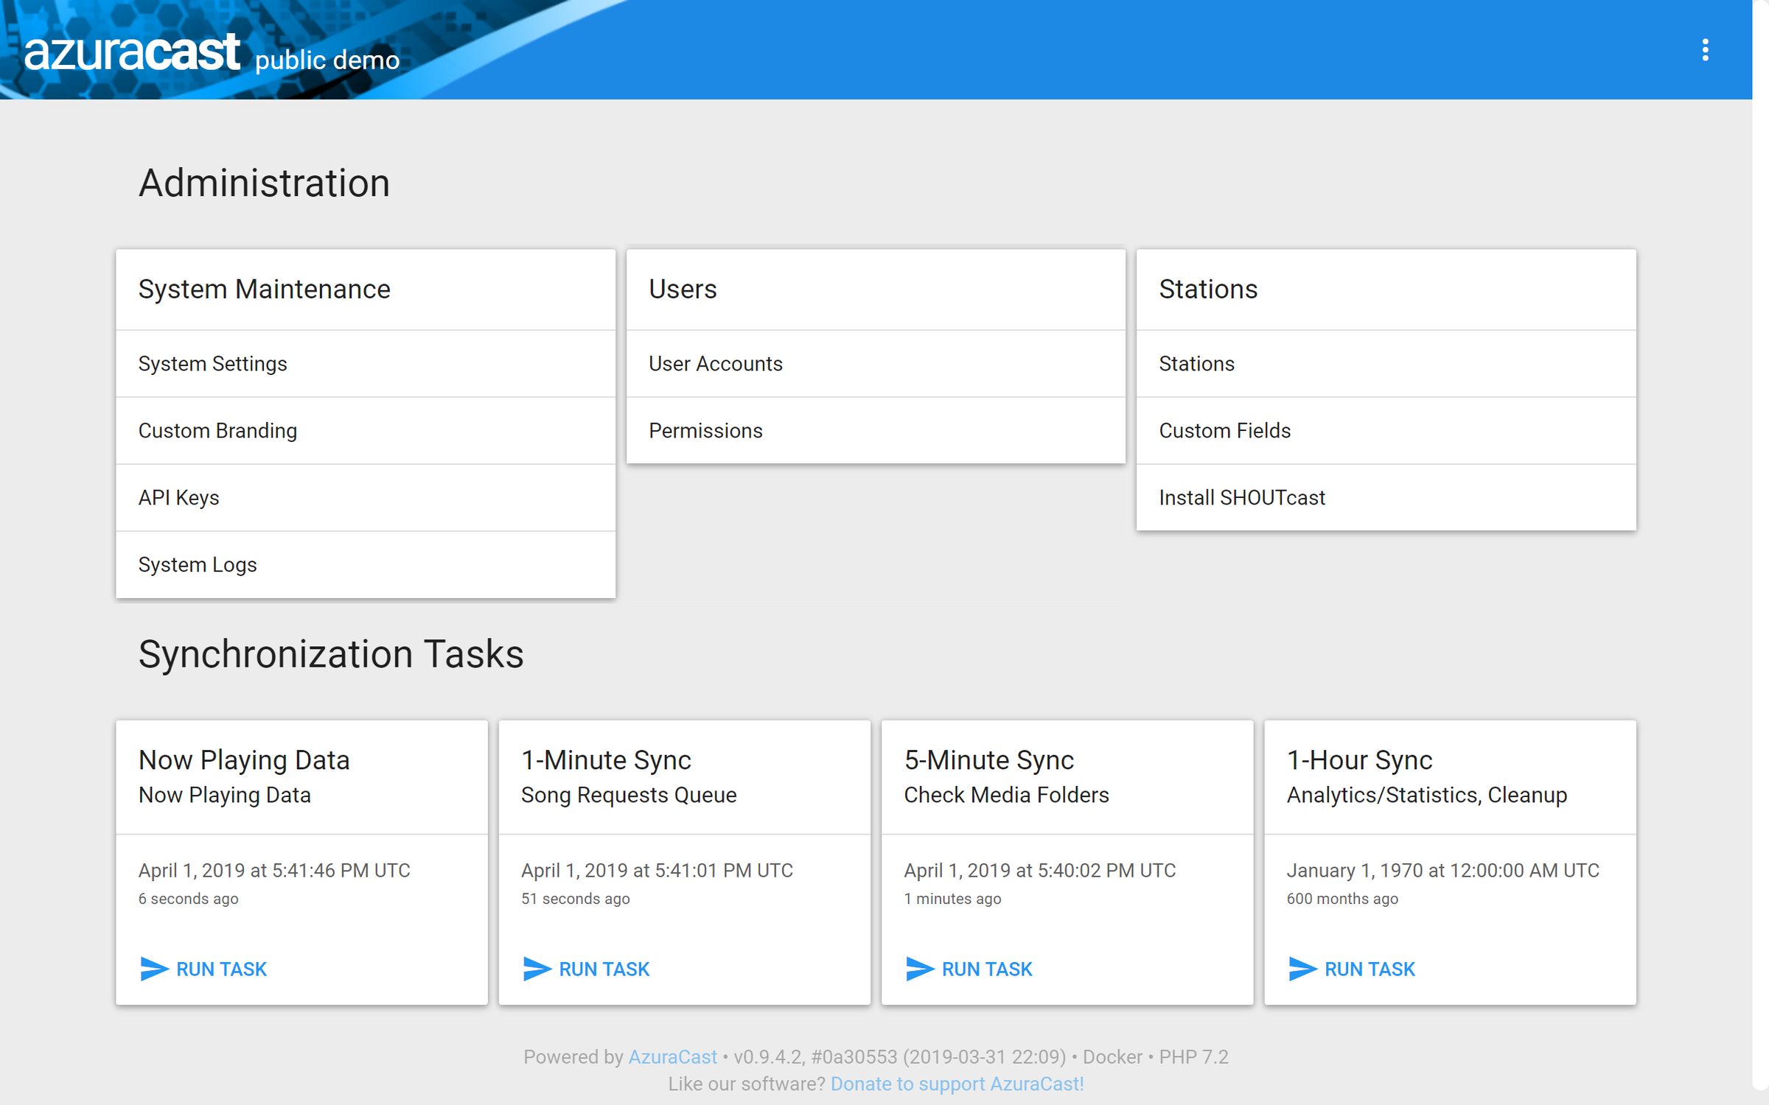View System Logs
Image resolution: width=1769 pixels, height=1105 pixels.
[198, 564]
